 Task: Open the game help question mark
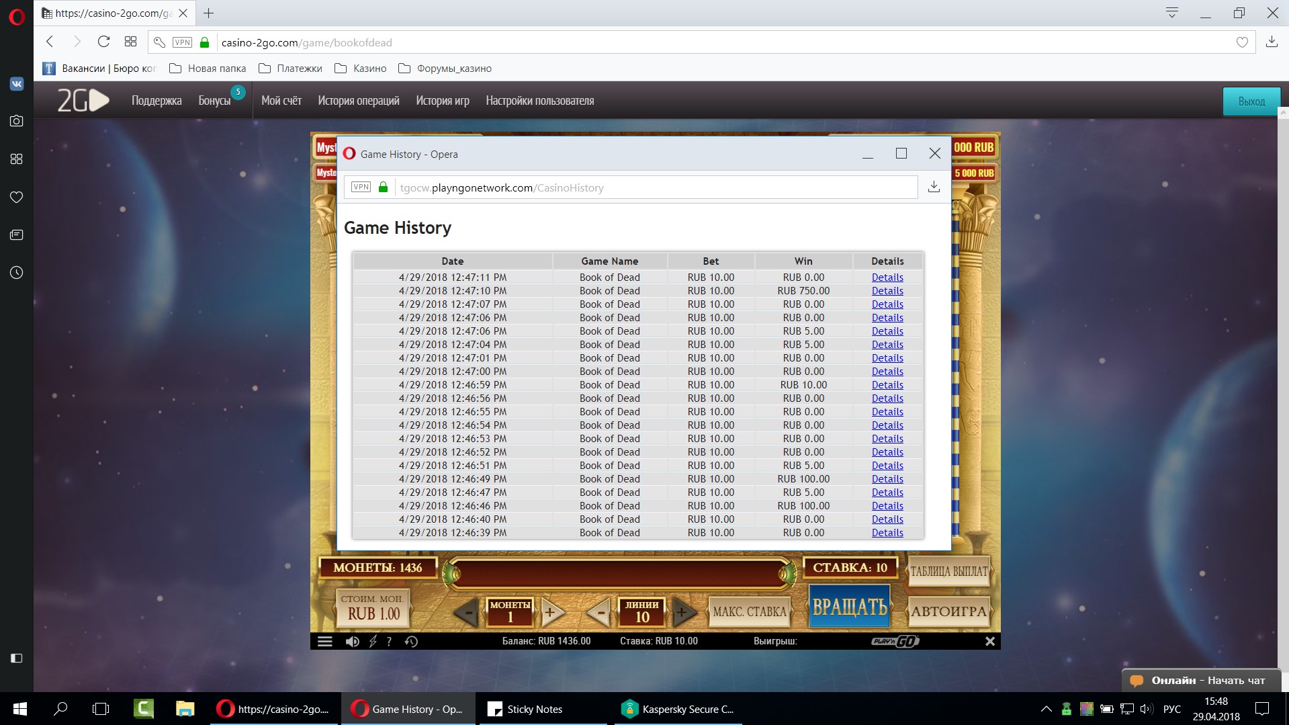pyautogui.click(x=389, y=641)
